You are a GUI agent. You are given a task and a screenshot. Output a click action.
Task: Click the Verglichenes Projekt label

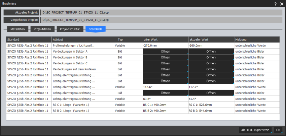click(22, 20)
